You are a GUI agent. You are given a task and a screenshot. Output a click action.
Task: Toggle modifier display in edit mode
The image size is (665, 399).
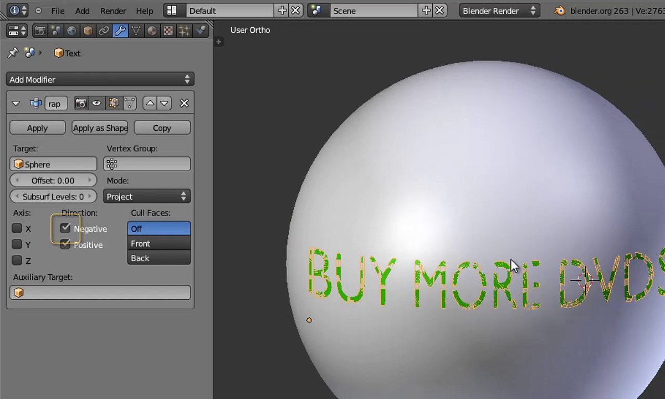pos(114,103)
